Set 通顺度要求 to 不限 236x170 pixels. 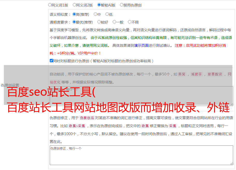130,22
